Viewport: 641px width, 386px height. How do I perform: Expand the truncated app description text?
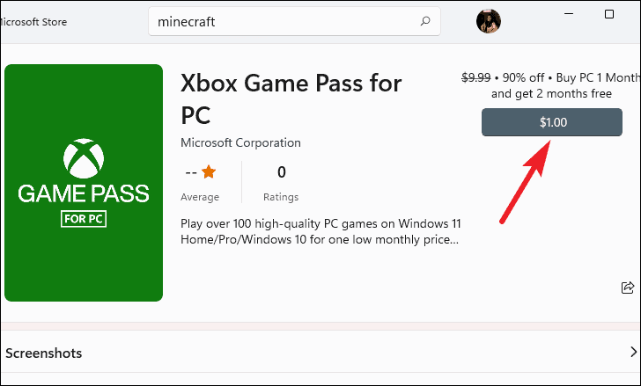click(320, 231)
